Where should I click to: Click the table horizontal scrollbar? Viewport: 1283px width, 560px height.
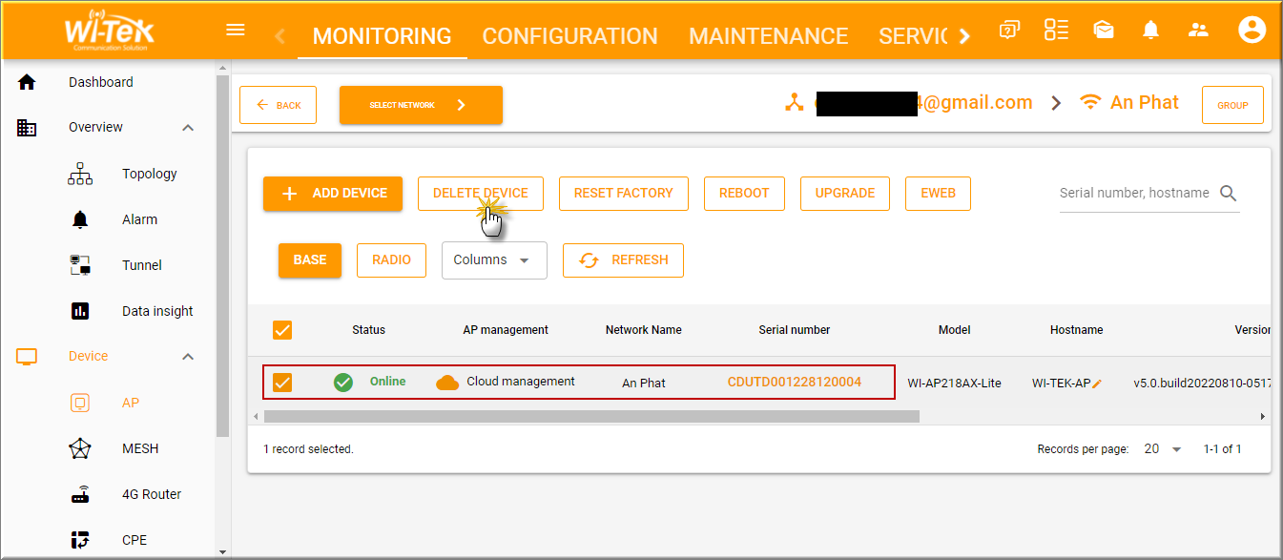591,417
